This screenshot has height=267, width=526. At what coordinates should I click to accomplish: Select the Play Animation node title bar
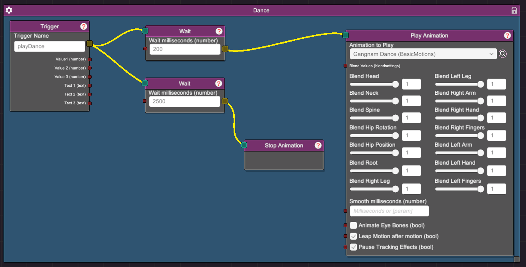(429, 36)
